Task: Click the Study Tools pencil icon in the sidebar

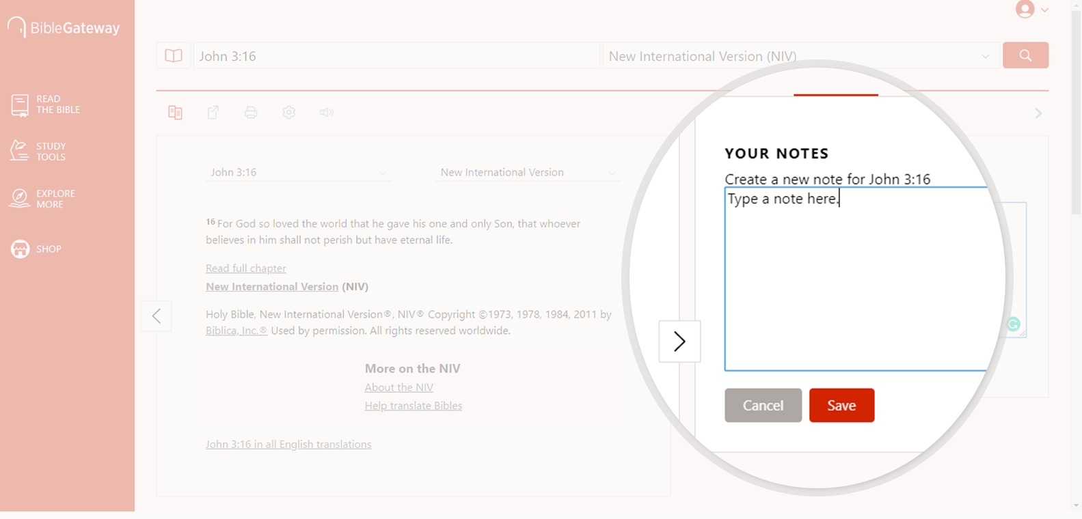Action: 19,151
